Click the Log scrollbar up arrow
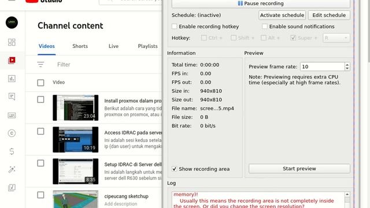 [347, 194]
